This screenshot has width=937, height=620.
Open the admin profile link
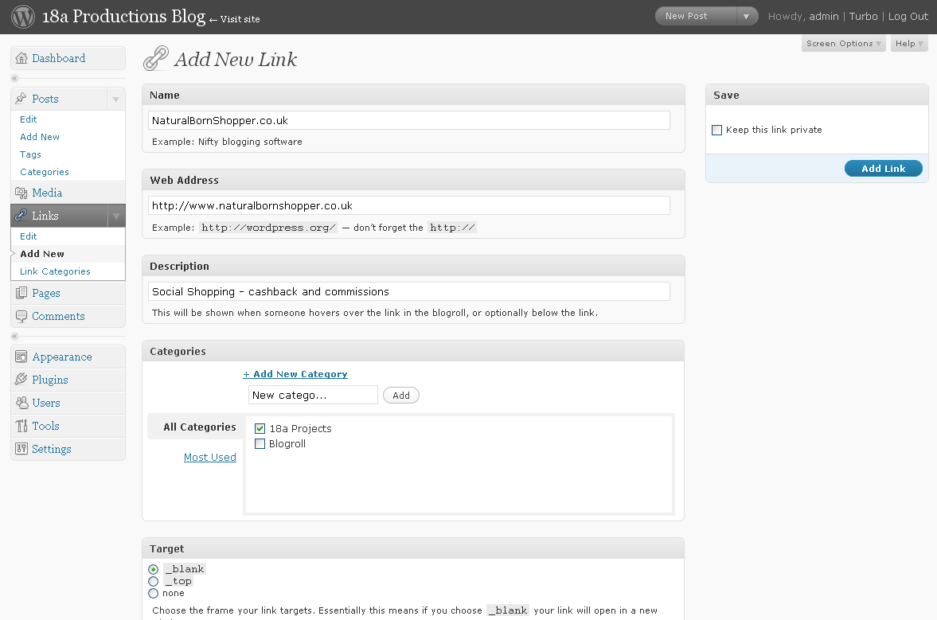click(824, 16)
